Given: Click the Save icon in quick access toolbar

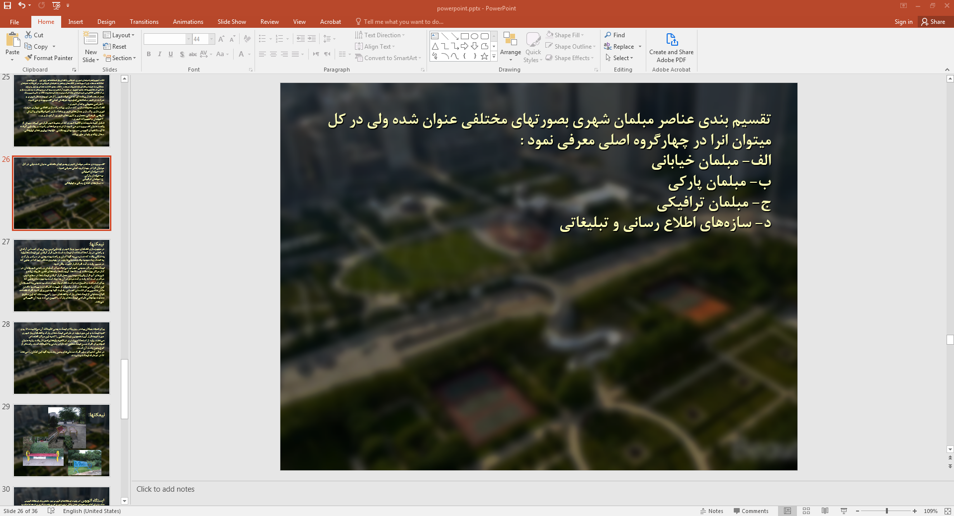Looking at the screenshot, I should coord(7,5).
